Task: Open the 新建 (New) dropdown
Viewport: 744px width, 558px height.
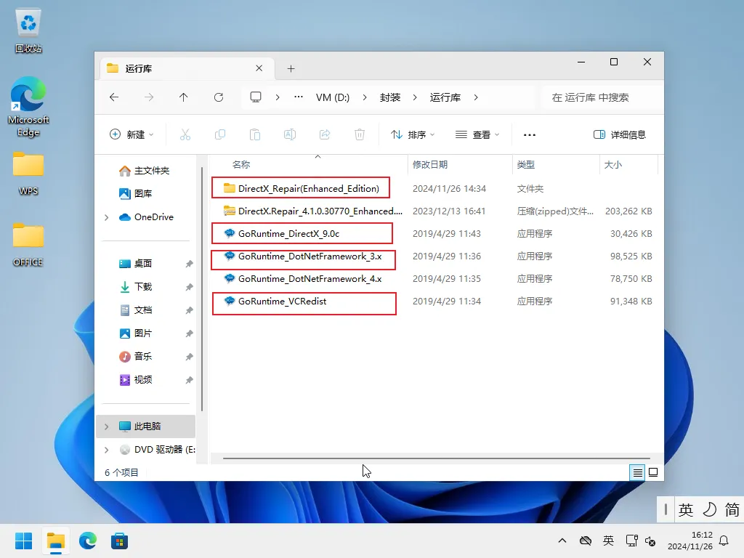Action: tap(132, 134)
